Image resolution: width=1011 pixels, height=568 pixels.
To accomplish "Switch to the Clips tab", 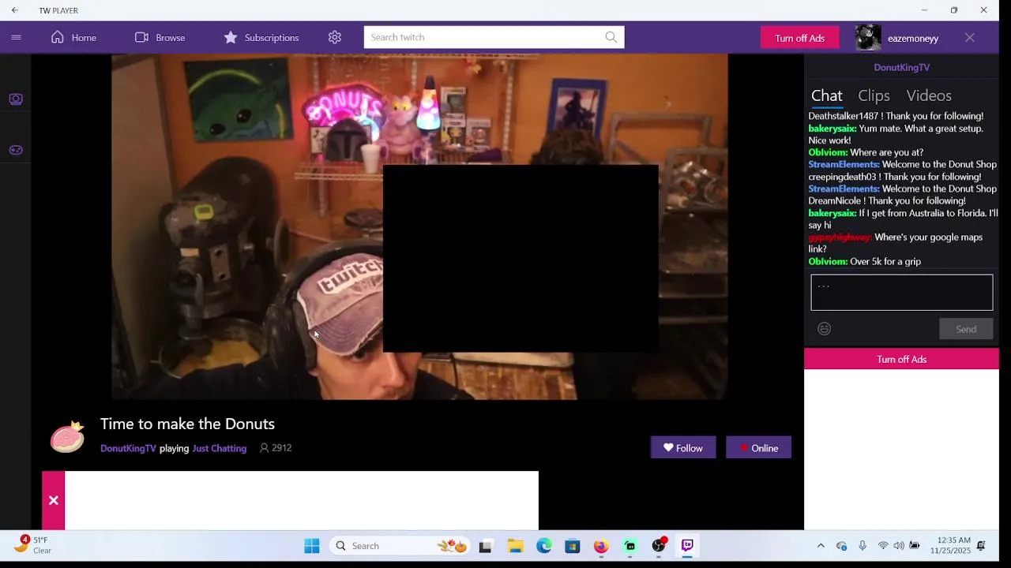I will 874,95.
